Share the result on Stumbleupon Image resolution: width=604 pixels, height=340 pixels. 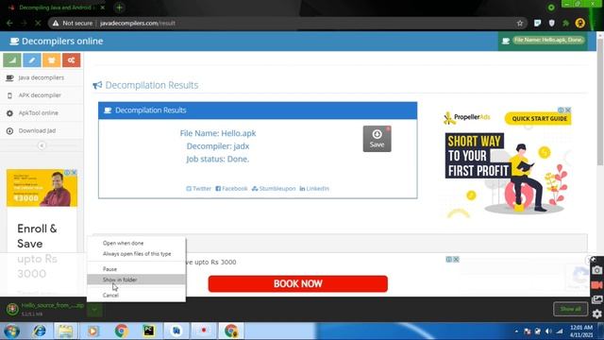(274, 189)
